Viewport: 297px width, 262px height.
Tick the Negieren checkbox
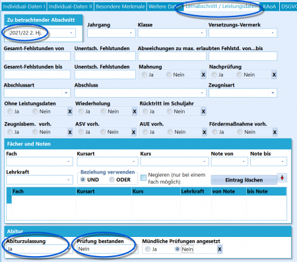(x=143, y=178)
